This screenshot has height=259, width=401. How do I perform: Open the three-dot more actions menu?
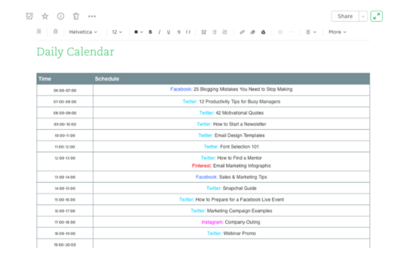click(x=92, y=17)
